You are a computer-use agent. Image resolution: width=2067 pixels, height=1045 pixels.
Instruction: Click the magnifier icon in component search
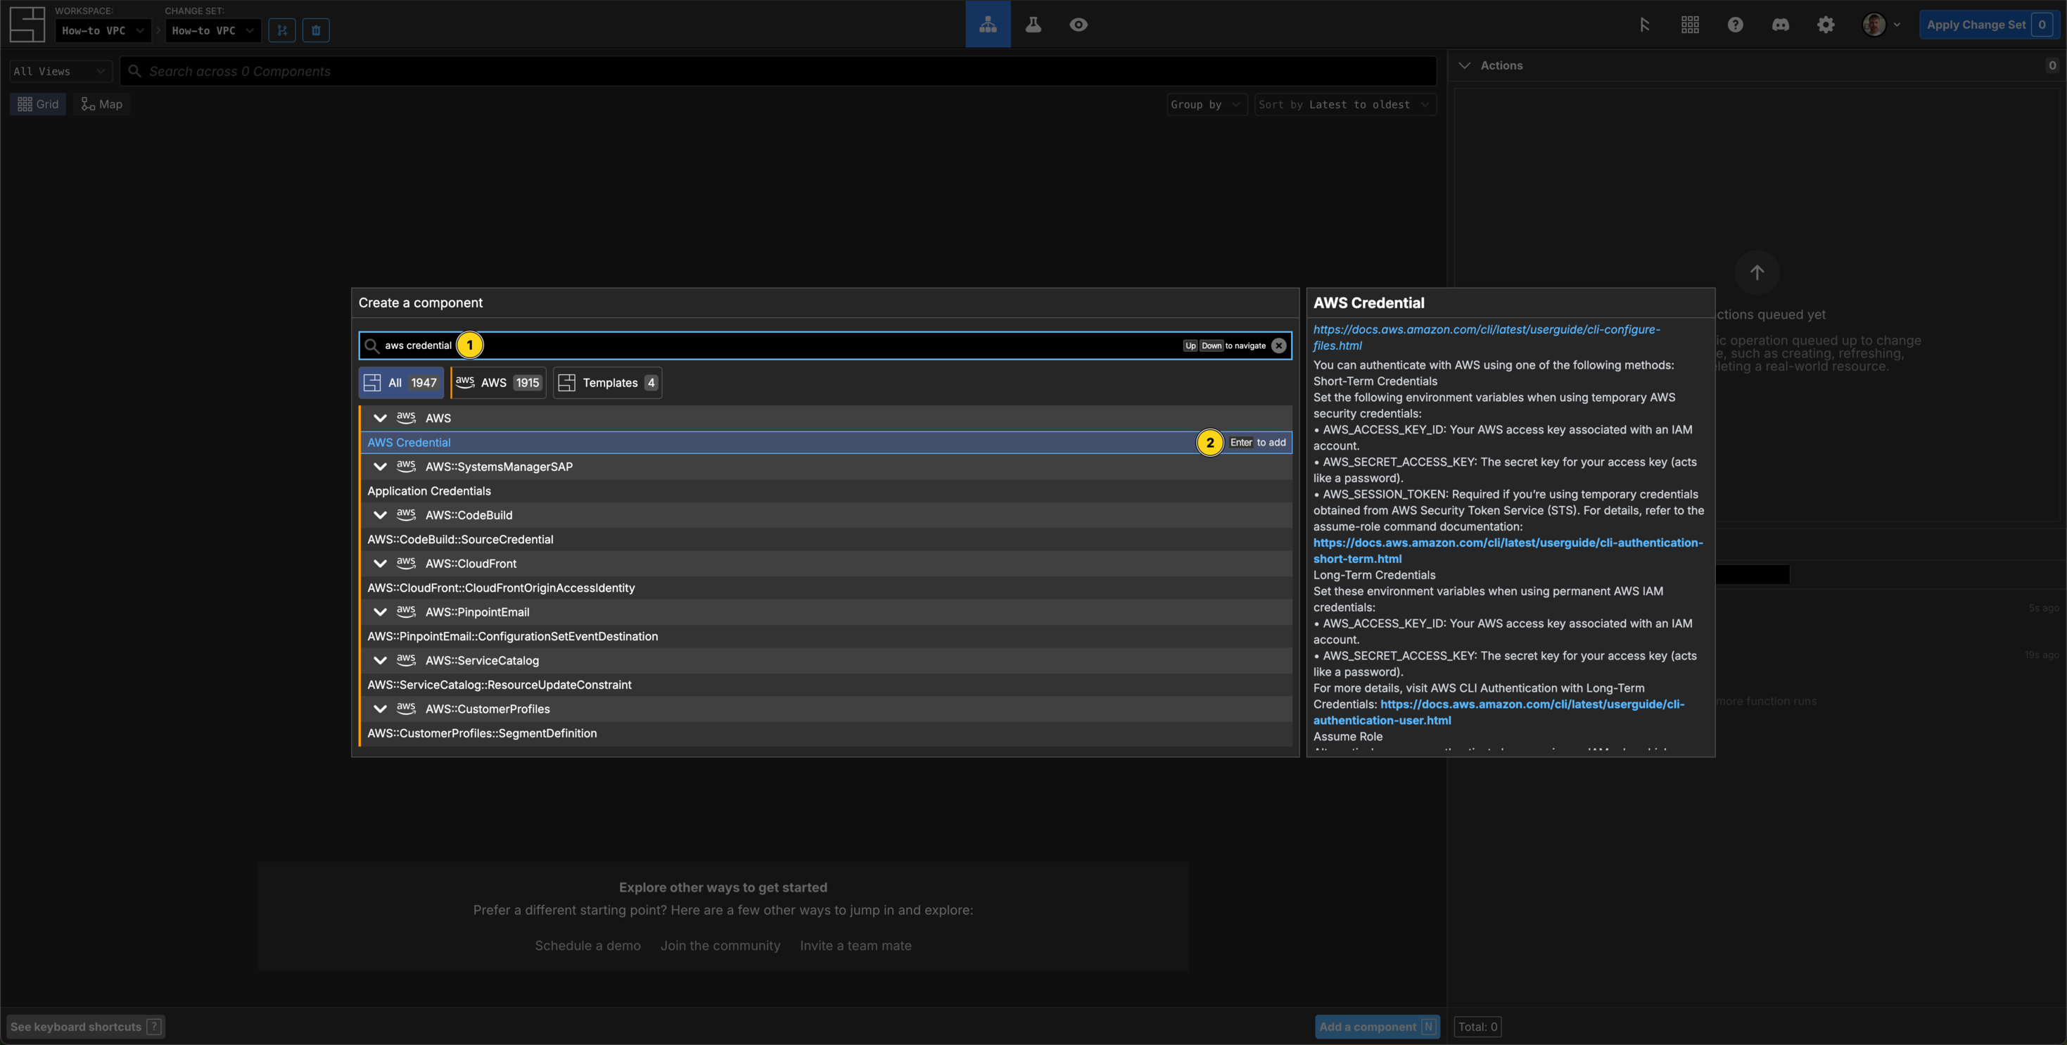[x=371, y=346]
